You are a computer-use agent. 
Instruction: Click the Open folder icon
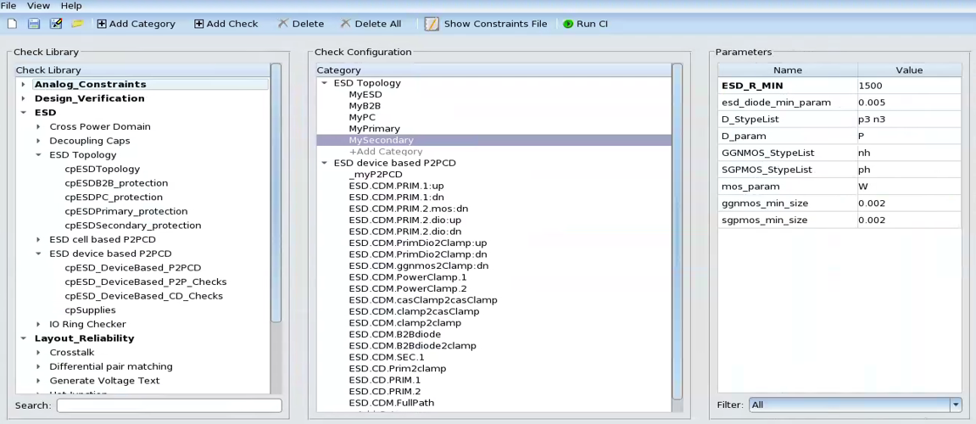77,24
